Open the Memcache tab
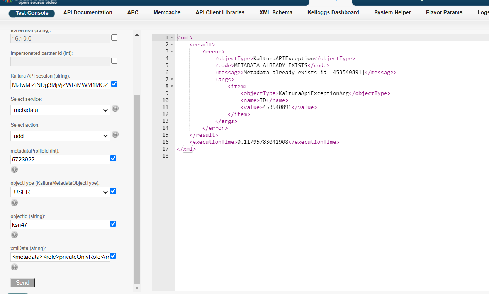Screen dimensions: 489x294 (x=167, y=12)
